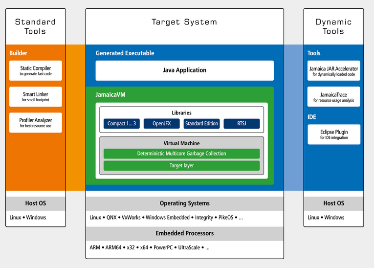Choose the Standard Edition library chip
This screenshot has height=268, width=374.
[x=201, y=124]
